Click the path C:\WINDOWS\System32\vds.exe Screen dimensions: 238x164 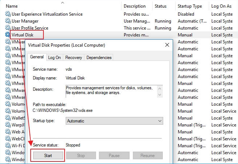click(x=62, y=110)
